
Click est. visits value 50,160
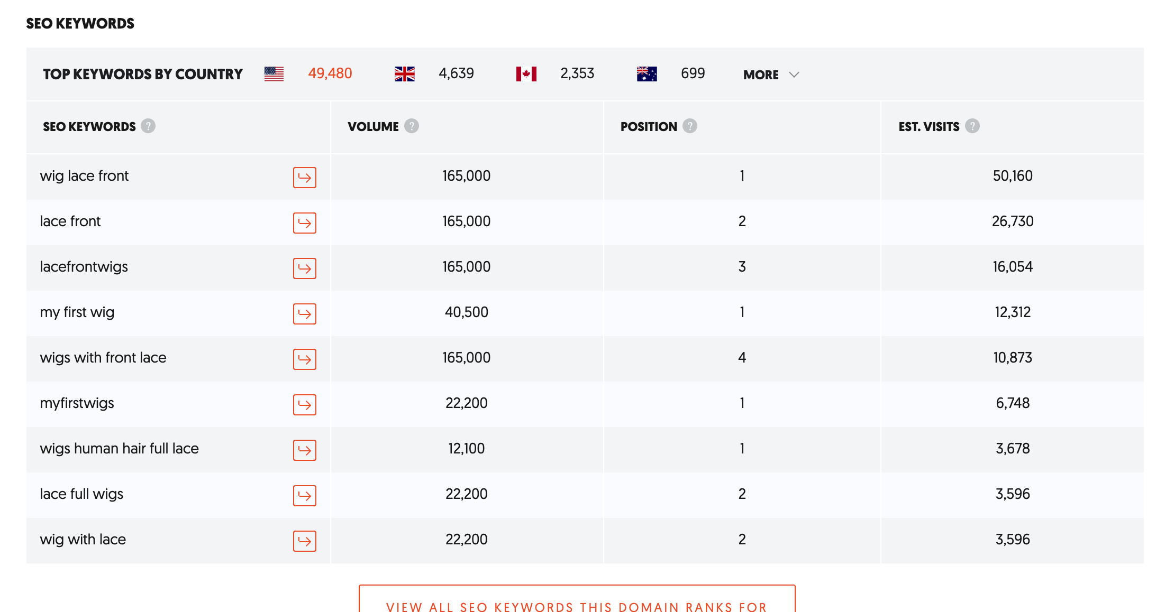tap(1013, 176)
